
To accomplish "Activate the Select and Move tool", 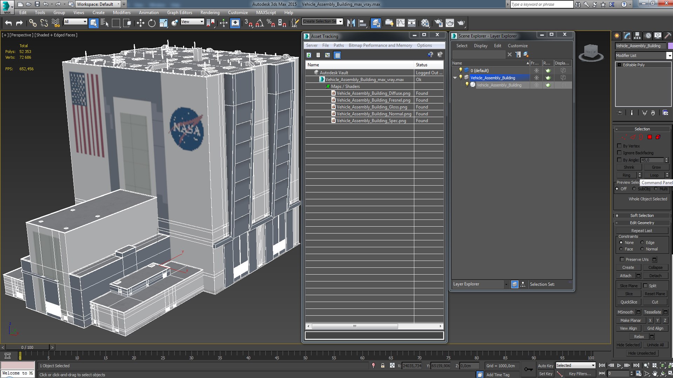I will tap(140, 23).
